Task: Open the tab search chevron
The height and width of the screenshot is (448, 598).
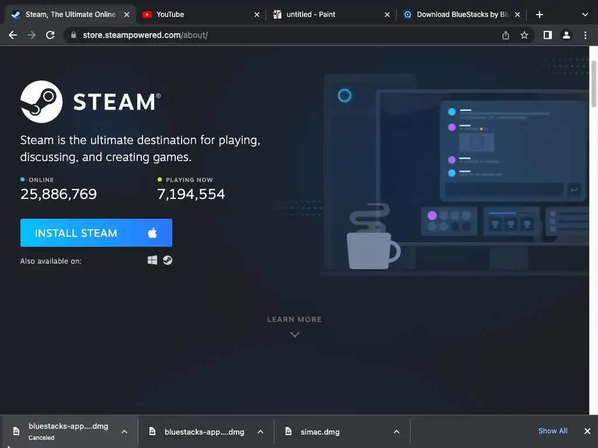Action: click(x=585, y=15)
